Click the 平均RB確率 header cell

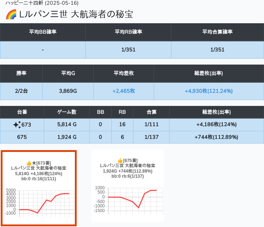pyautogui.click(x=128, y=32)
